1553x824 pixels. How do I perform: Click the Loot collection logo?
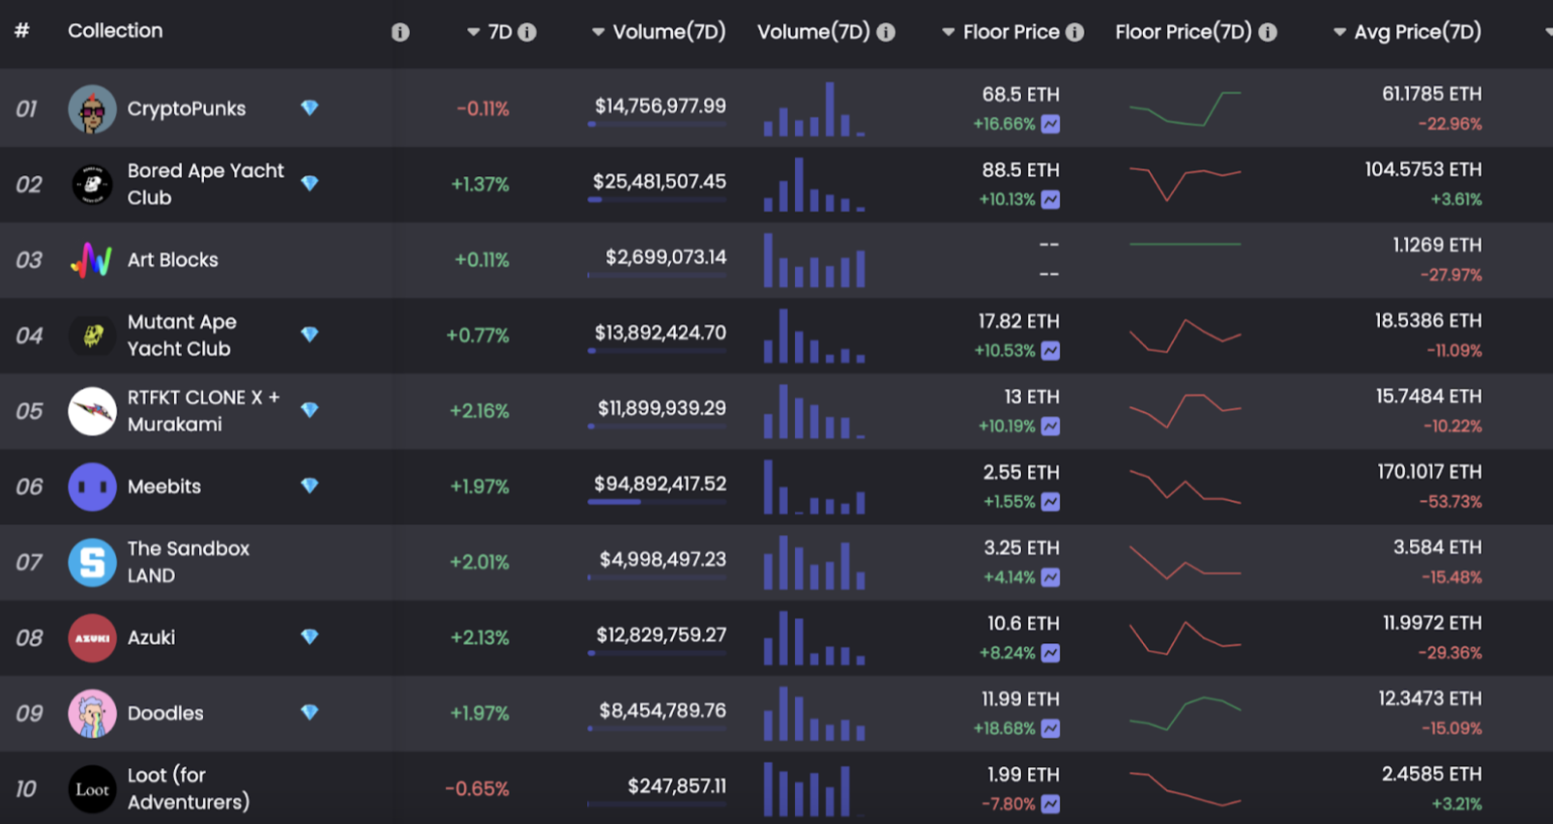pyautogui.click(x=92, y=789)
